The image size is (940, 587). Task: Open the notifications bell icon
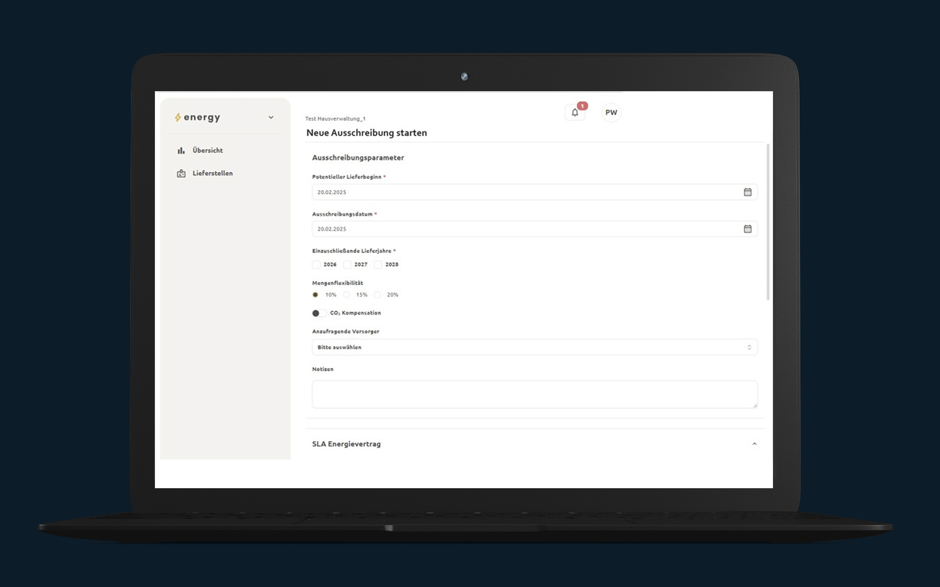[575, 112]
